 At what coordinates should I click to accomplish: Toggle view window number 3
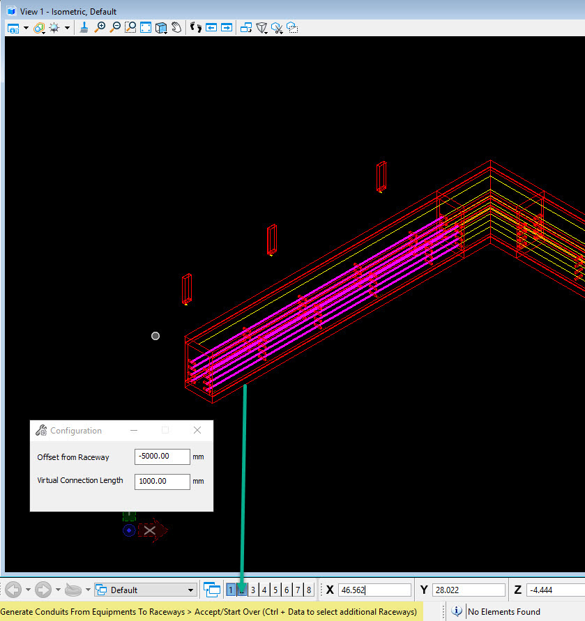253,590
